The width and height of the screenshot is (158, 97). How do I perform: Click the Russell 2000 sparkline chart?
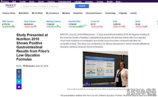[83, 26]
